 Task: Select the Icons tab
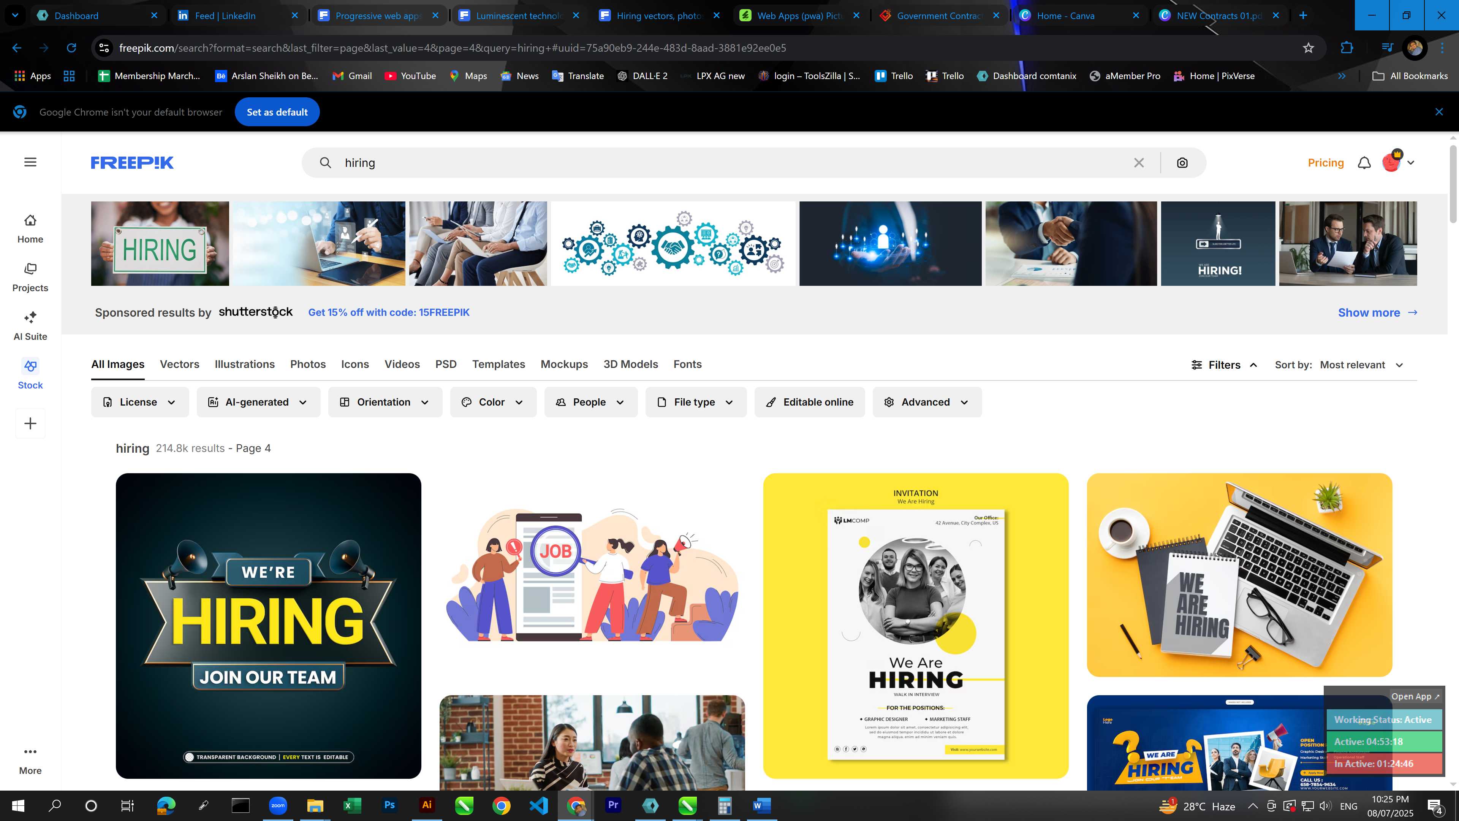click(x=355, y=365)
